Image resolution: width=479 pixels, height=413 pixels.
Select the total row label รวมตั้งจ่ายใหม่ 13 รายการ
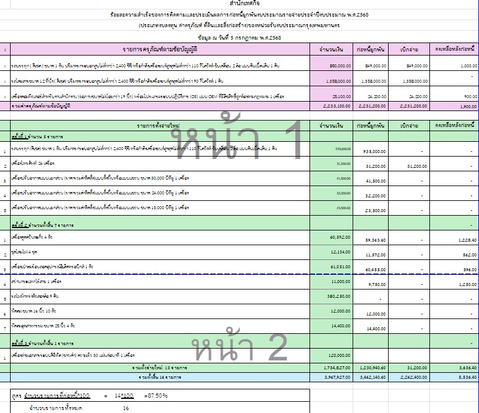pos(160,368)
